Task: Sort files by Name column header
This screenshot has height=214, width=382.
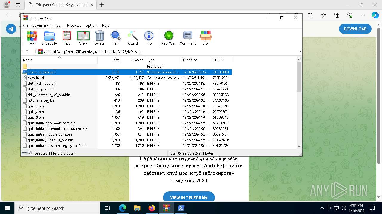Action: point(59,60)
